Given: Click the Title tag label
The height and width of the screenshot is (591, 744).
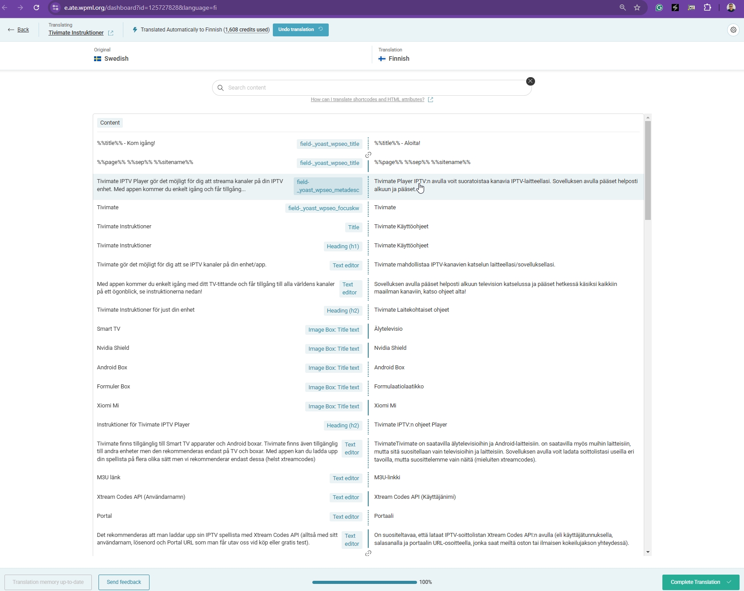Looking at the screenshot, I should 354,227.
